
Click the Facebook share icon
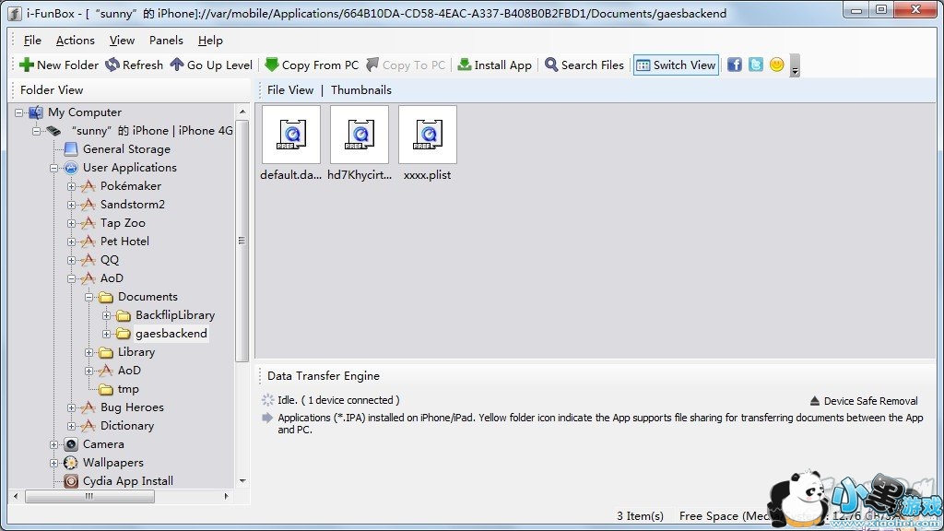pyautogui.click(x=735, y=65)
